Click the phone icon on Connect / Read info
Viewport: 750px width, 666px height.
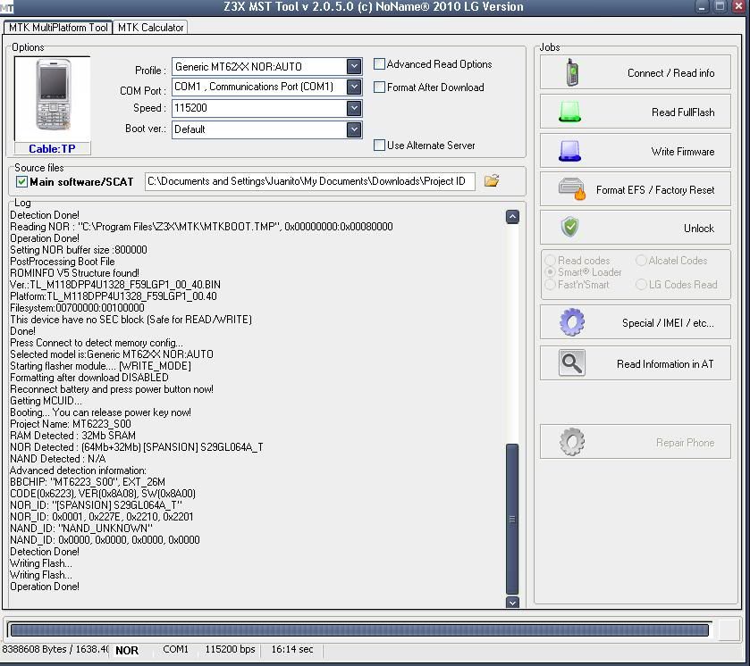click(572, 73)
